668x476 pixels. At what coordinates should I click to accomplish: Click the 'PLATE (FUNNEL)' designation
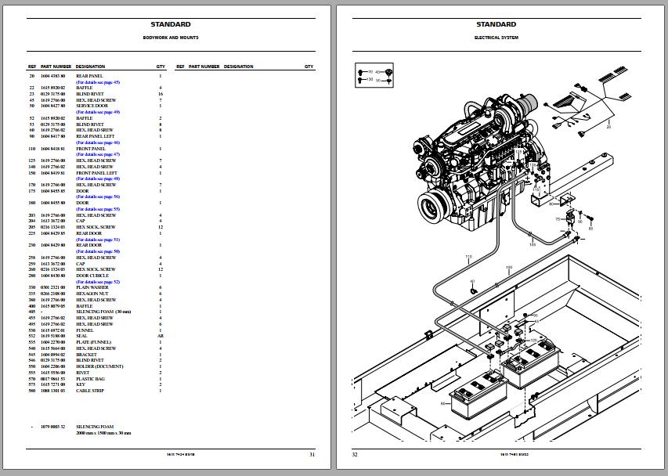[x=94, y=342]
